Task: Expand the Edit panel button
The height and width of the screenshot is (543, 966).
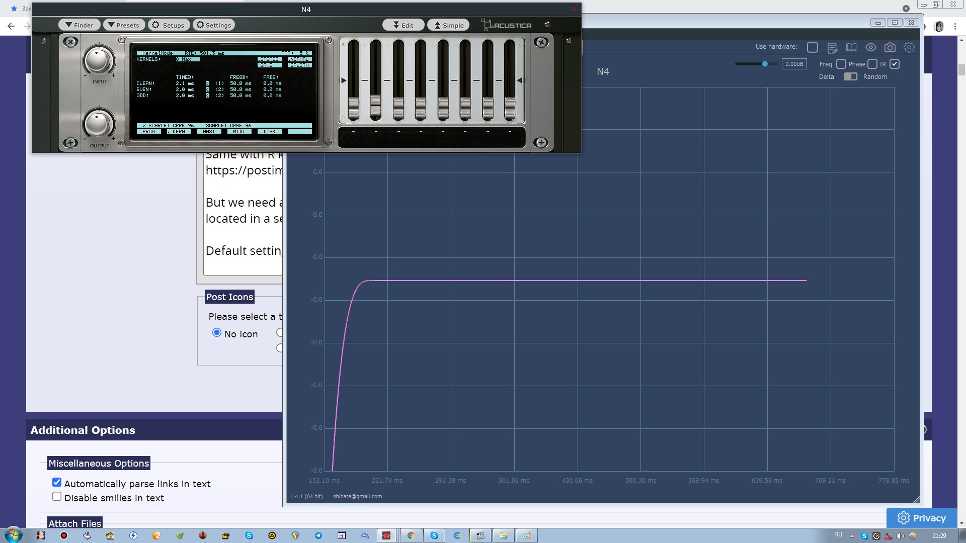Action: point(403,25)
